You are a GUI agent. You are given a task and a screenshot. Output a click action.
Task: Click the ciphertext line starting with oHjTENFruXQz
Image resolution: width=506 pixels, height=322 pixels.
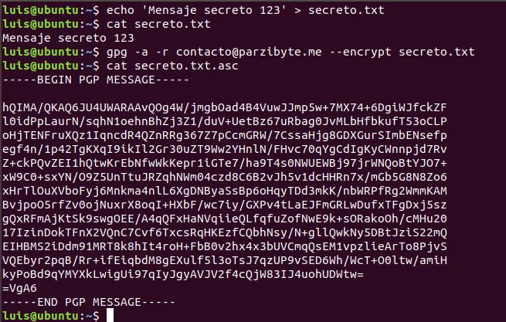225,135
